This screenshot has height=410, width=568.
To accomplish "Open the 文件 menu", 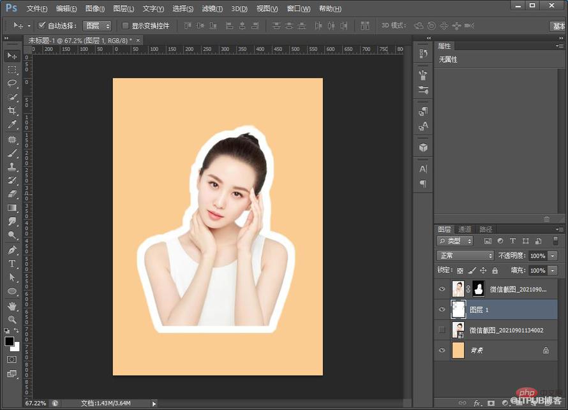I will coord(37,8).
